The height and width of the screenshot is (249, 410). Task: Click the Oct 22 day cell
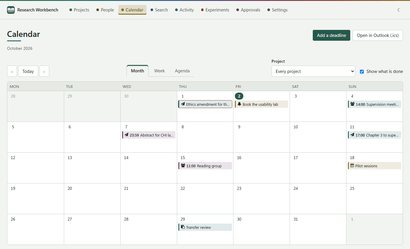pyautogui.click(x=205, y=199)
